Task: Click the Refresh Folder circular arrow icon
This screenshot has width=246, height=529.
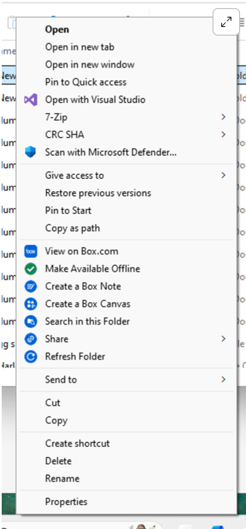Action: pos(30,357)
